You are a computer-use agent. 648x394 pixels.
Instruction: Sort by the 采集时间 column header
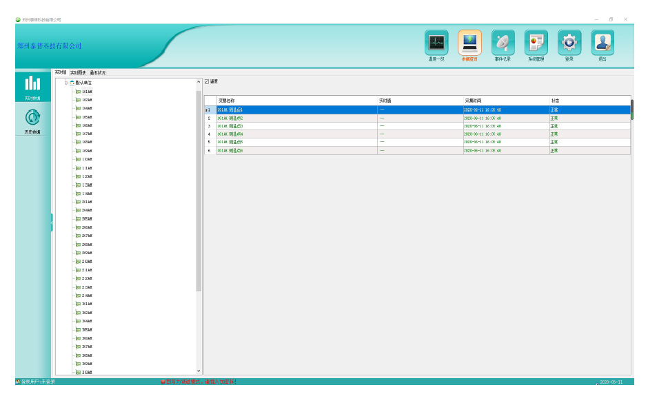click(x=506, y=101)
